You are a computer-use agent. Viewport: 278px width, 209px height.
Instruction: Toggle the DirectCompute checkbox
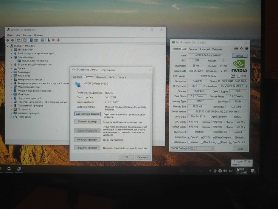point(214,137)
